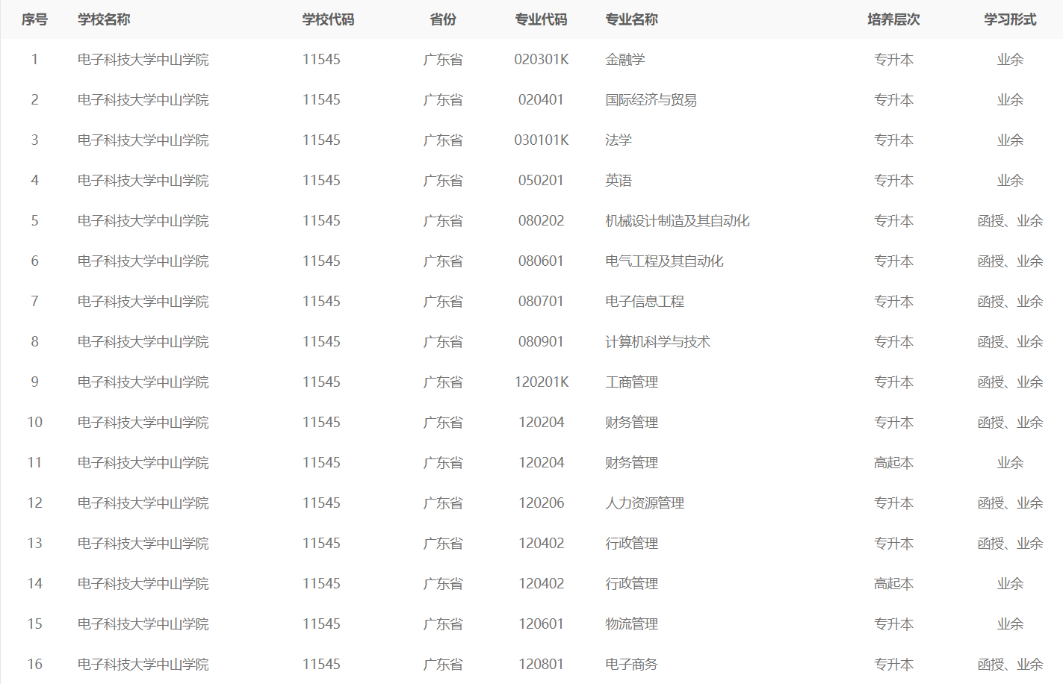Select major code 120601
The height and width of the screenshot is (684, 1063).
click(542, 624)
